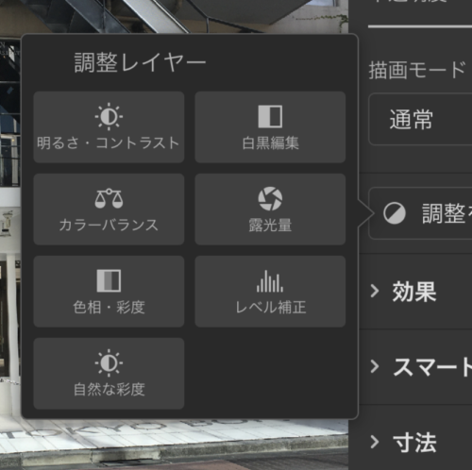472x470 pixels.
Task: Click the 色相・彩度 gradient square icon
Action: click(109, 280)
